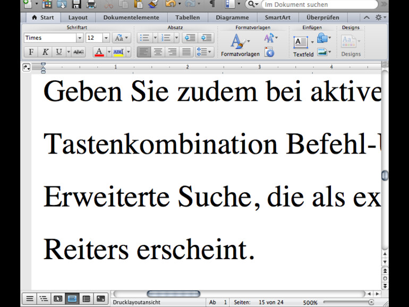
Task: Open the Tabellen tab
Action: pyautogui.click(x=188, y=18)
